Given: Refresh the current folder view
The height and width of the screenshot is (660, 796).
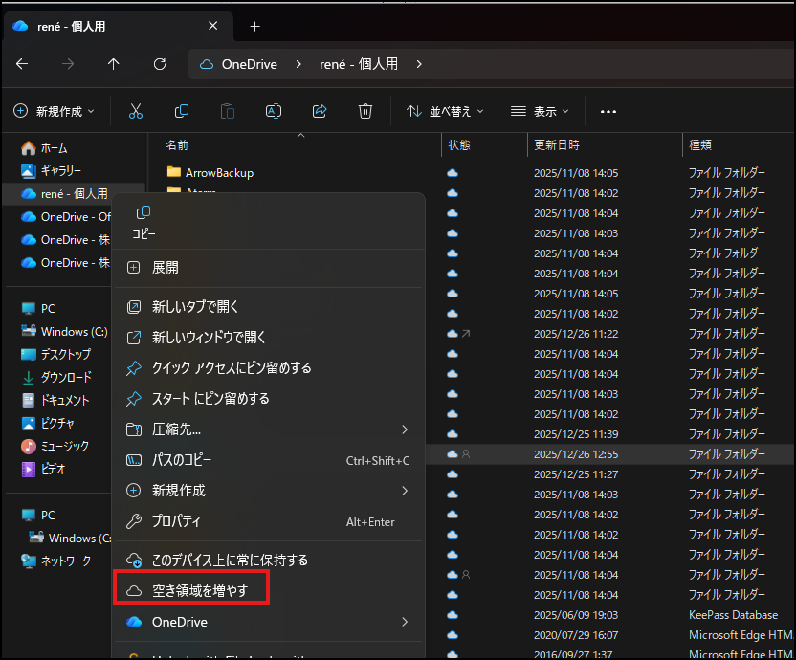Looking at the screenshot, I should tap(160, 64).
